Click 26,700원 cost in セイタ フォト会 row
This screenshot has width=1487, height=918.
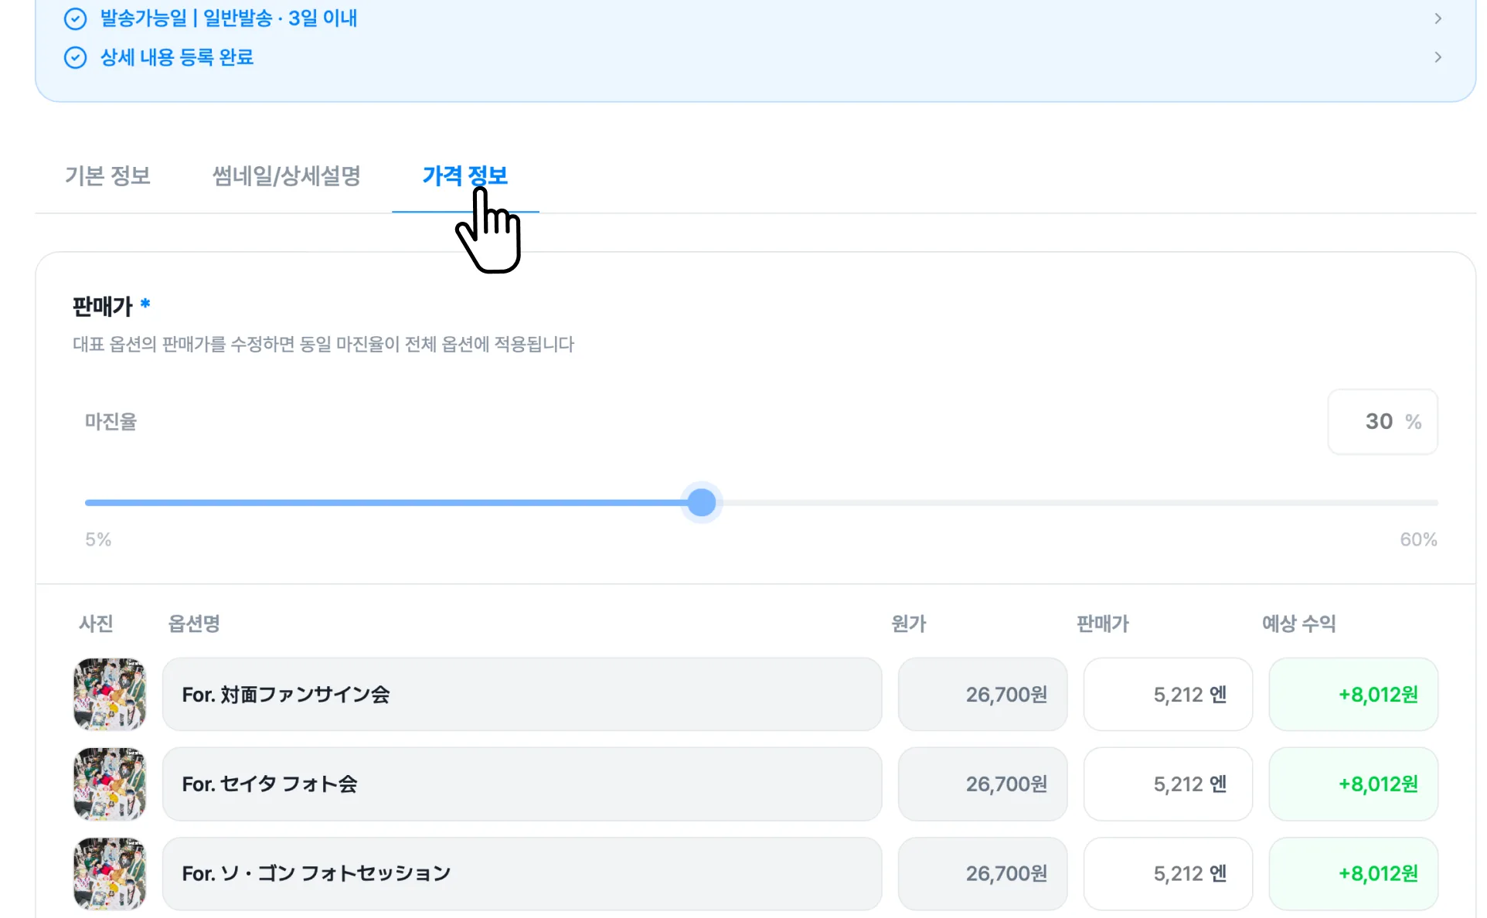pos(982,784)
